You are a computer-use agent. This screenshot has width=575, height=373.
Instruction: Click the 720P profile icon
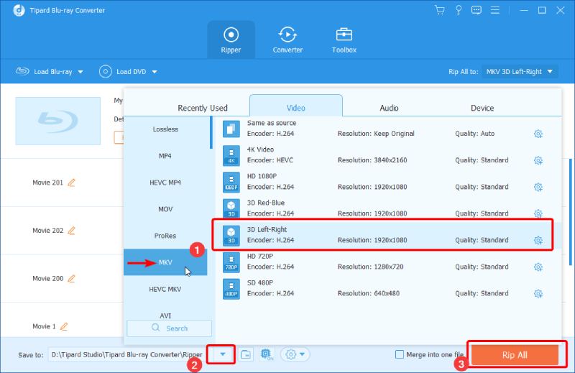tap(231, 262)
